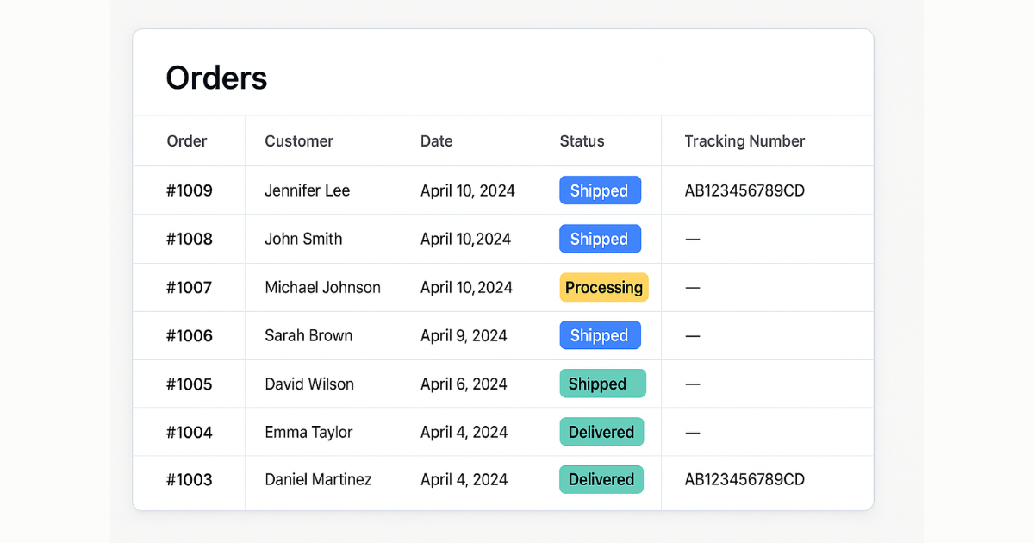Click the Order column header
The width and height of the screenshot is (1034, 543).
pos(187,141)
